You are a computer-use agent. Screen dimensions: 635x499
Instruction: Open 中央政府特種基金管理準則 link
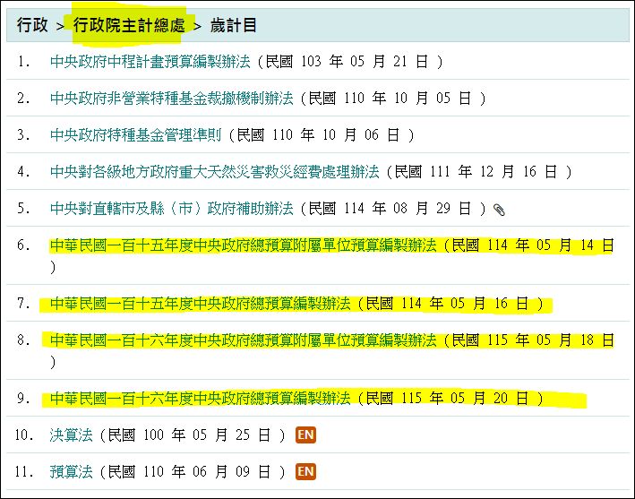tap(135, 135)
